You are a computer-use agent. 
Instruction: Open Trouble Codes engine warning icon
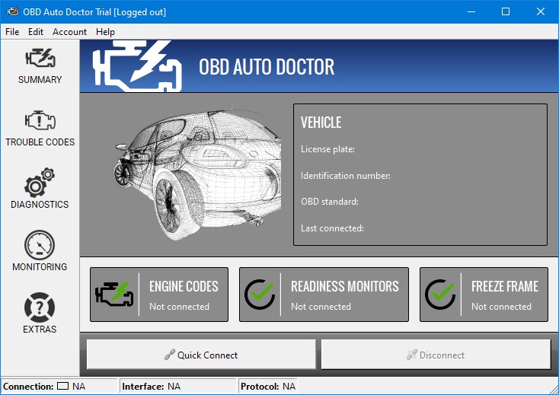[40, 120]
